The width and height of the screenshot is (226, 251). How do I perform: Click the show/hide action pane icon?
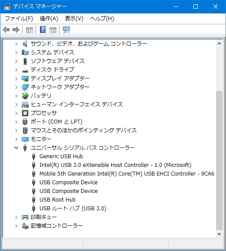coord(53,30)
